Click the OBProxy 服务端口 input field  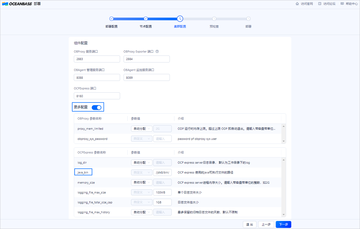pos(97,59)
